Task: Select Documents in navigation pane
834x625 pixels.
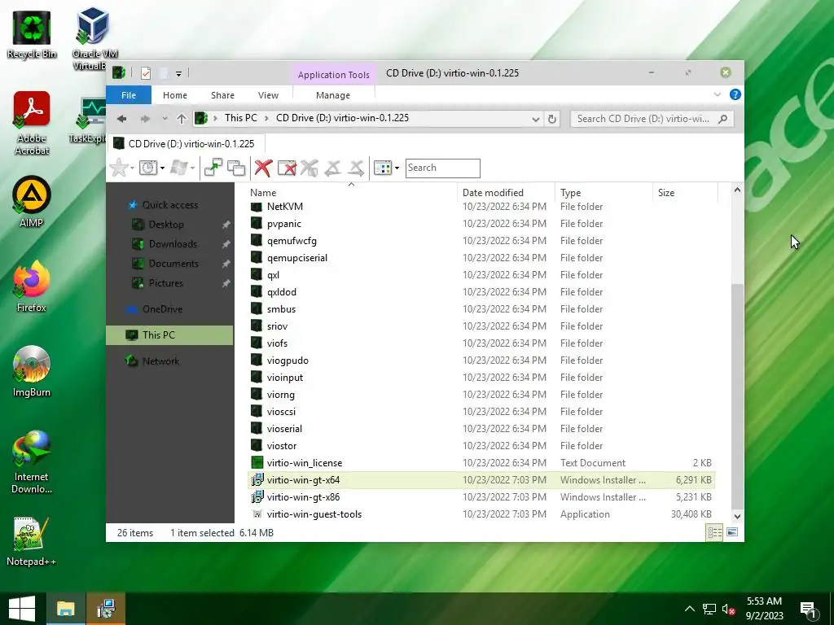Action: 173,264
